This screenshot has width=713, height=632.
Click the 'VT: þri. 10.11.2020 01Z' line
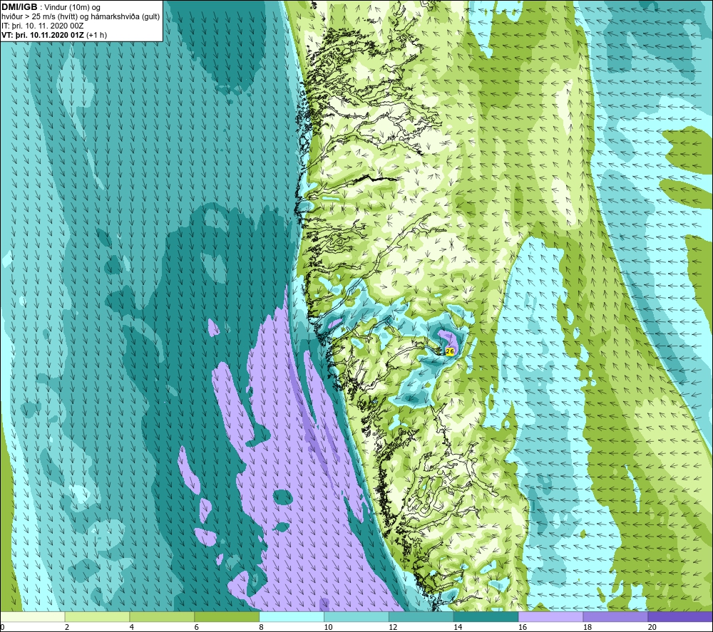pyautogui.click(x=54, y=35)
